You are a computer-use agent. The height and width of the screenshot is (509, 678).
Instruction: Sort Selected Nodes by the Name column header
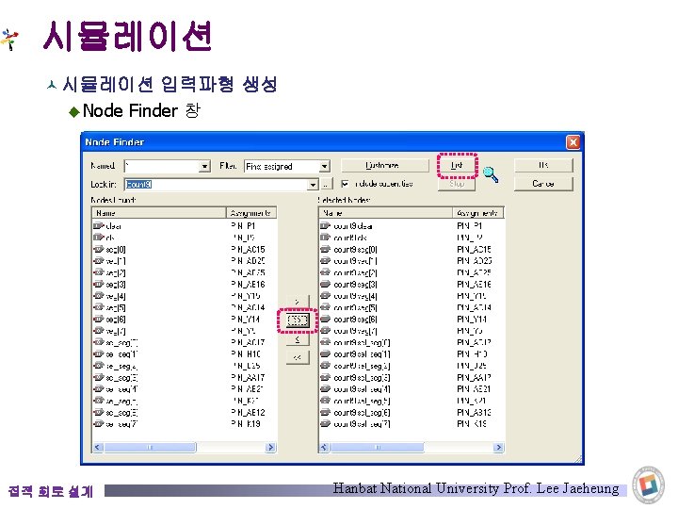[386, 213]
